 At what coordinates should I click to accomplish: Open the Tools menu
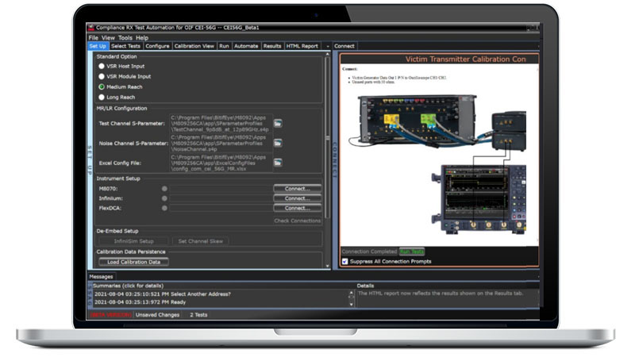pos(125,37)
